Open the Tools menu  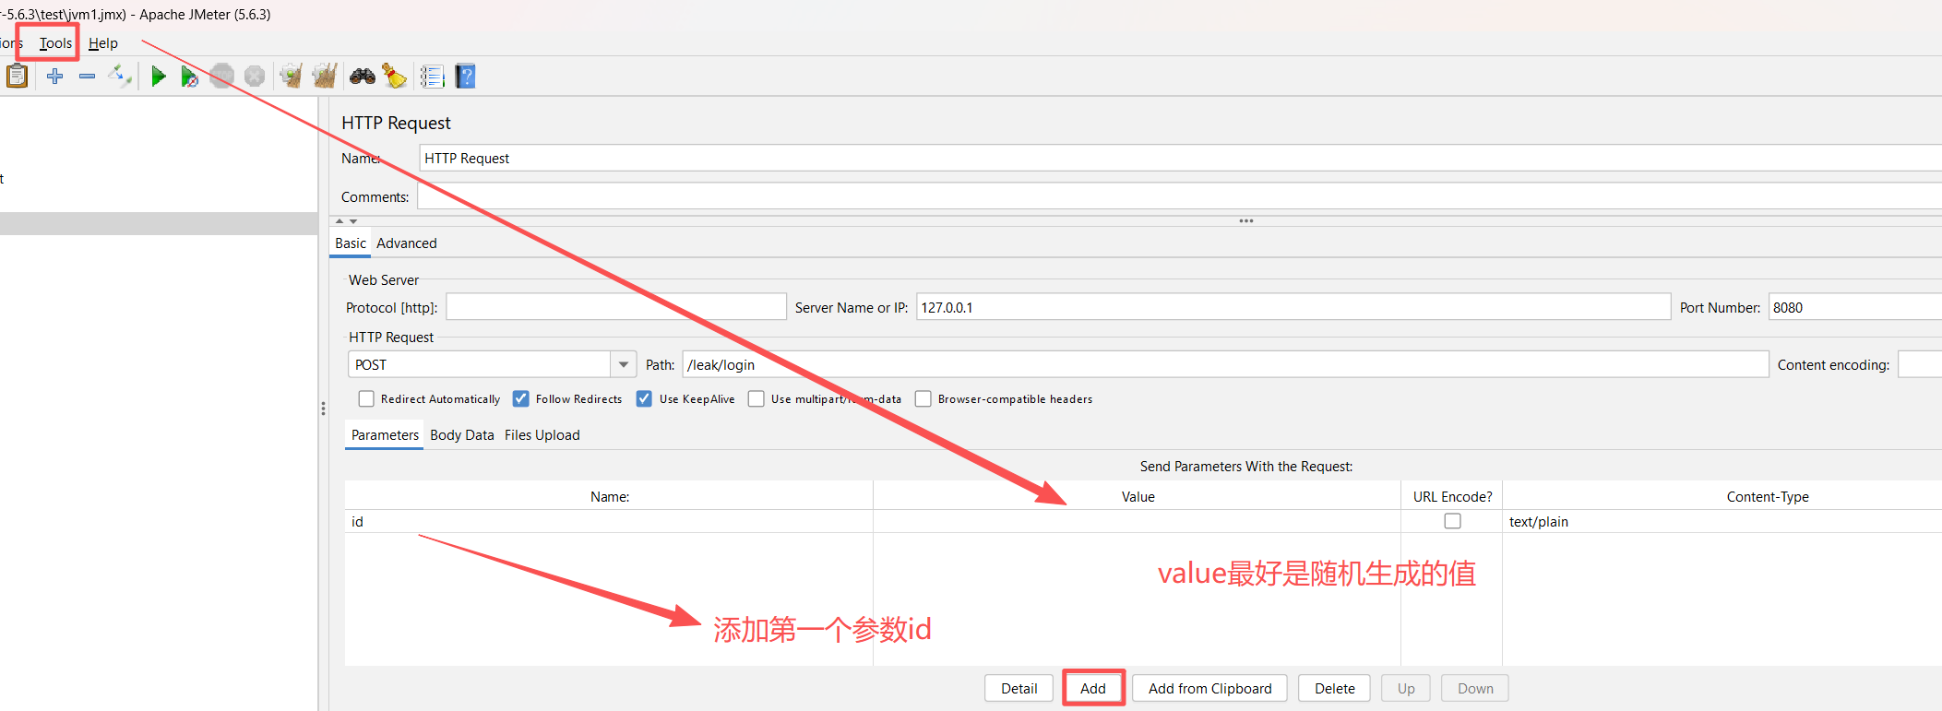tap(55, 43)
